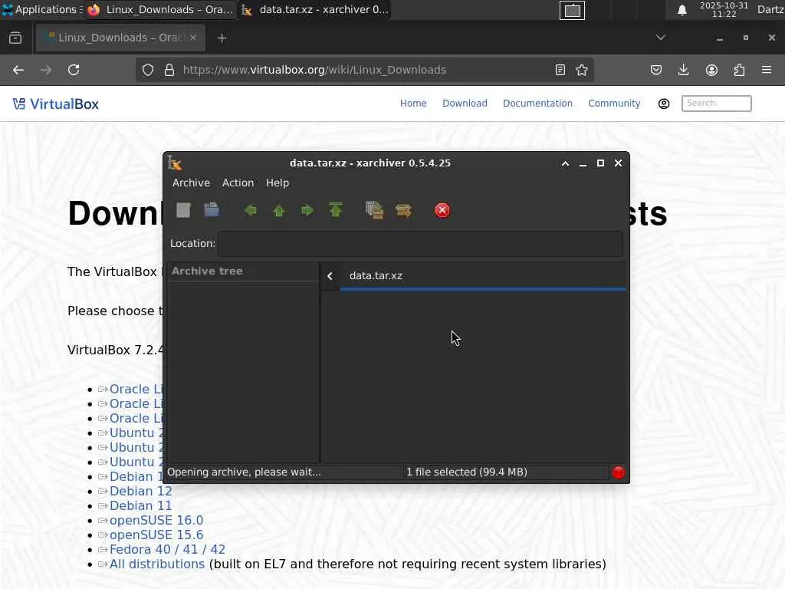Click the padlock site info icon

[169, 70]
